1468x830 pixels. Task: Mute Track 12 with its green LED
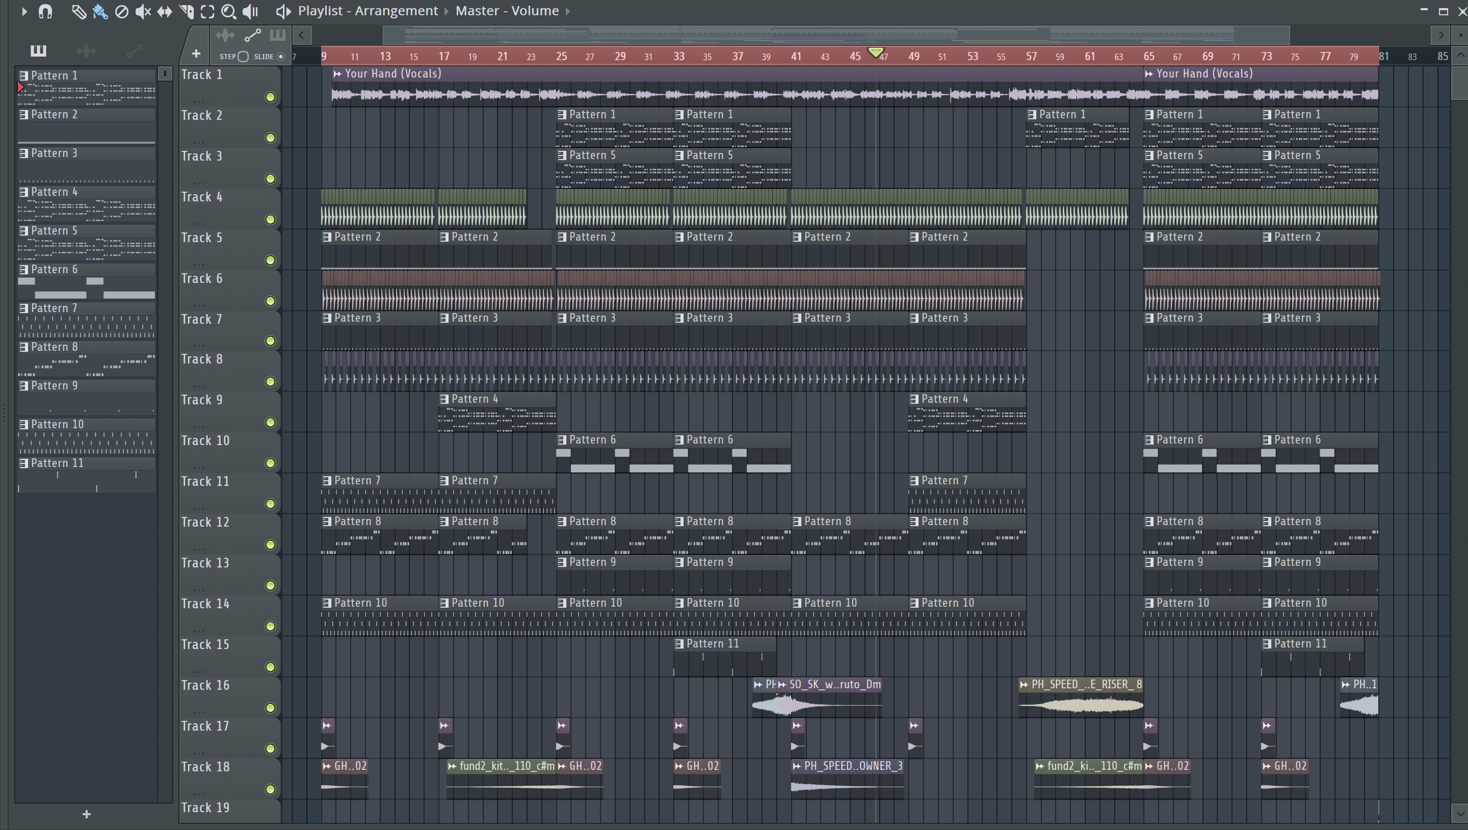270,545
